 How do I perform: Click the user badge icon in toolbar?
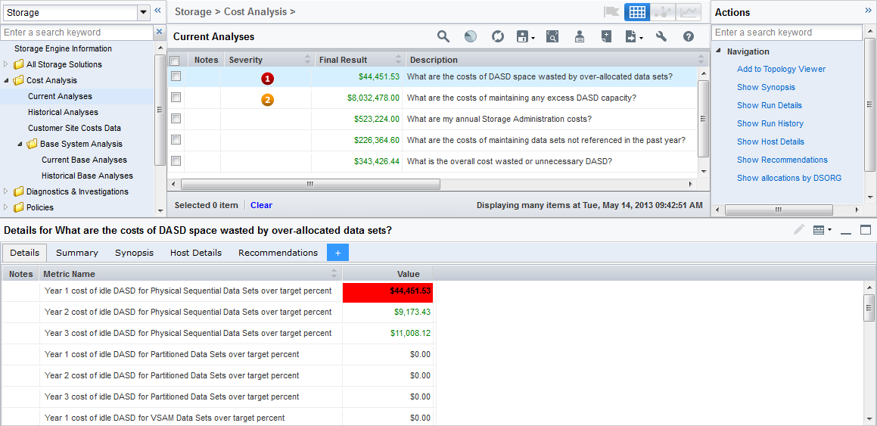(x=580, y=37)
